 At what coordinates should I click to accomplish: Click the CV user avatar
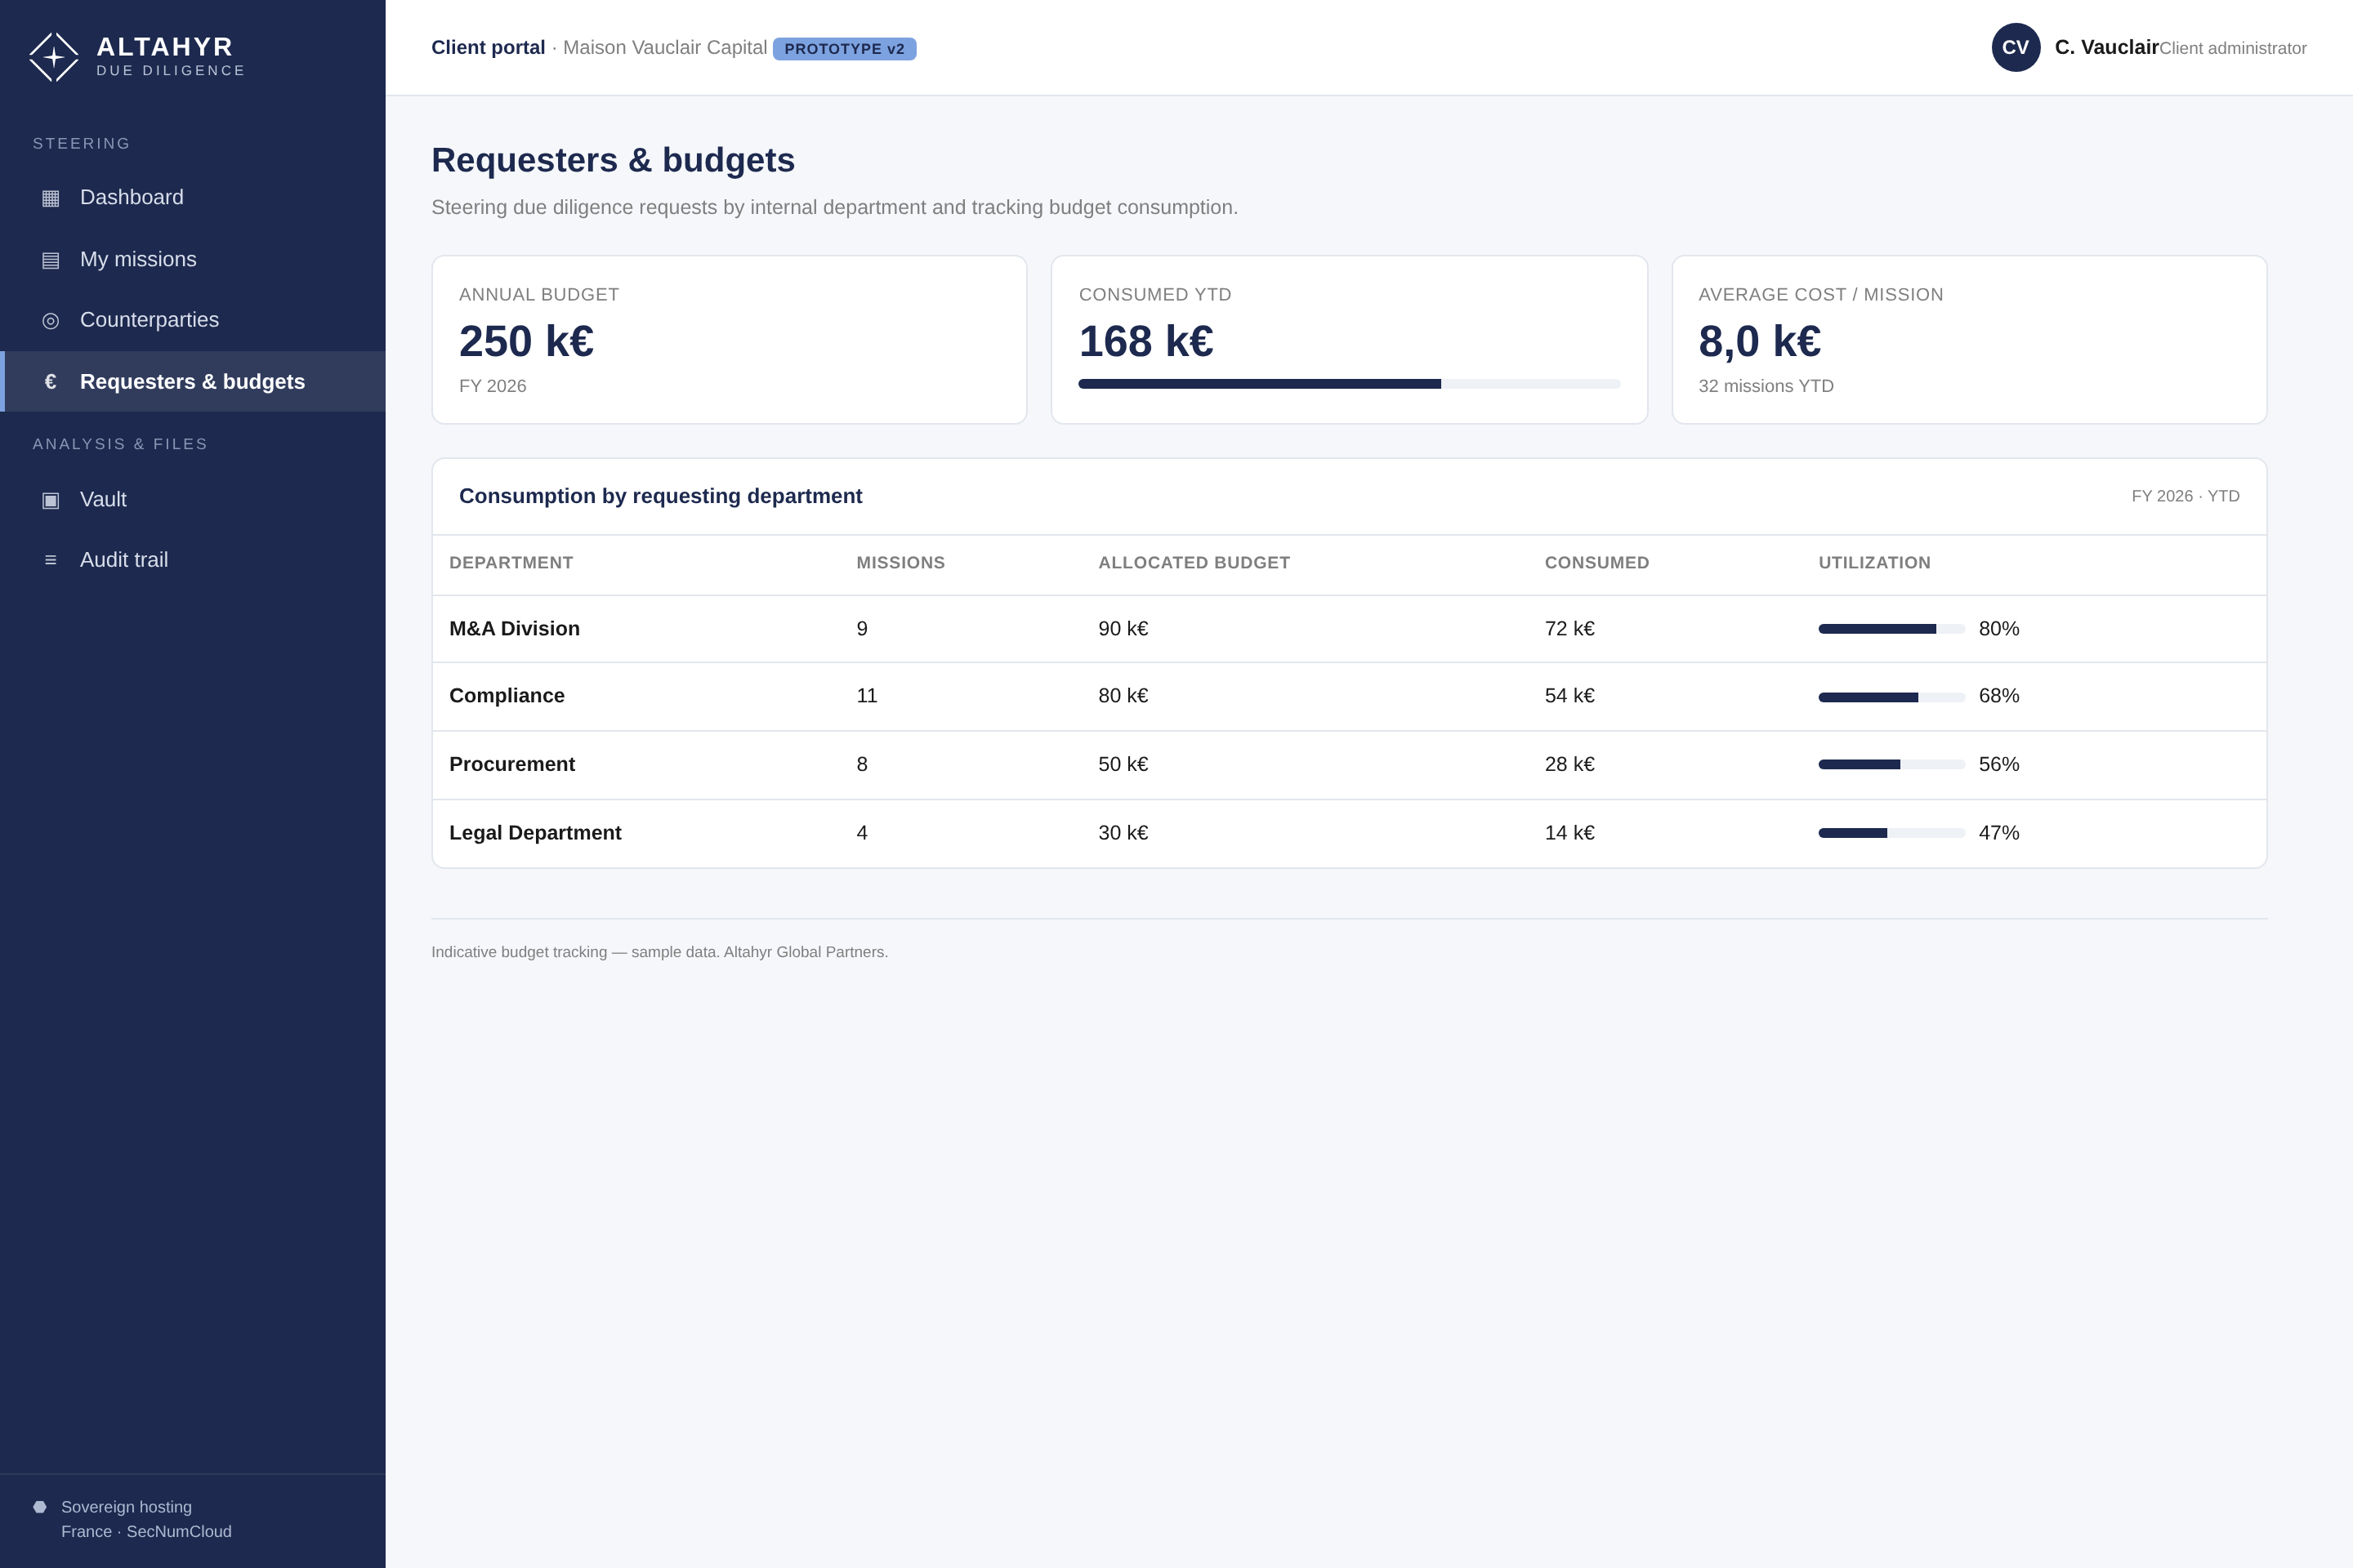2016,47
